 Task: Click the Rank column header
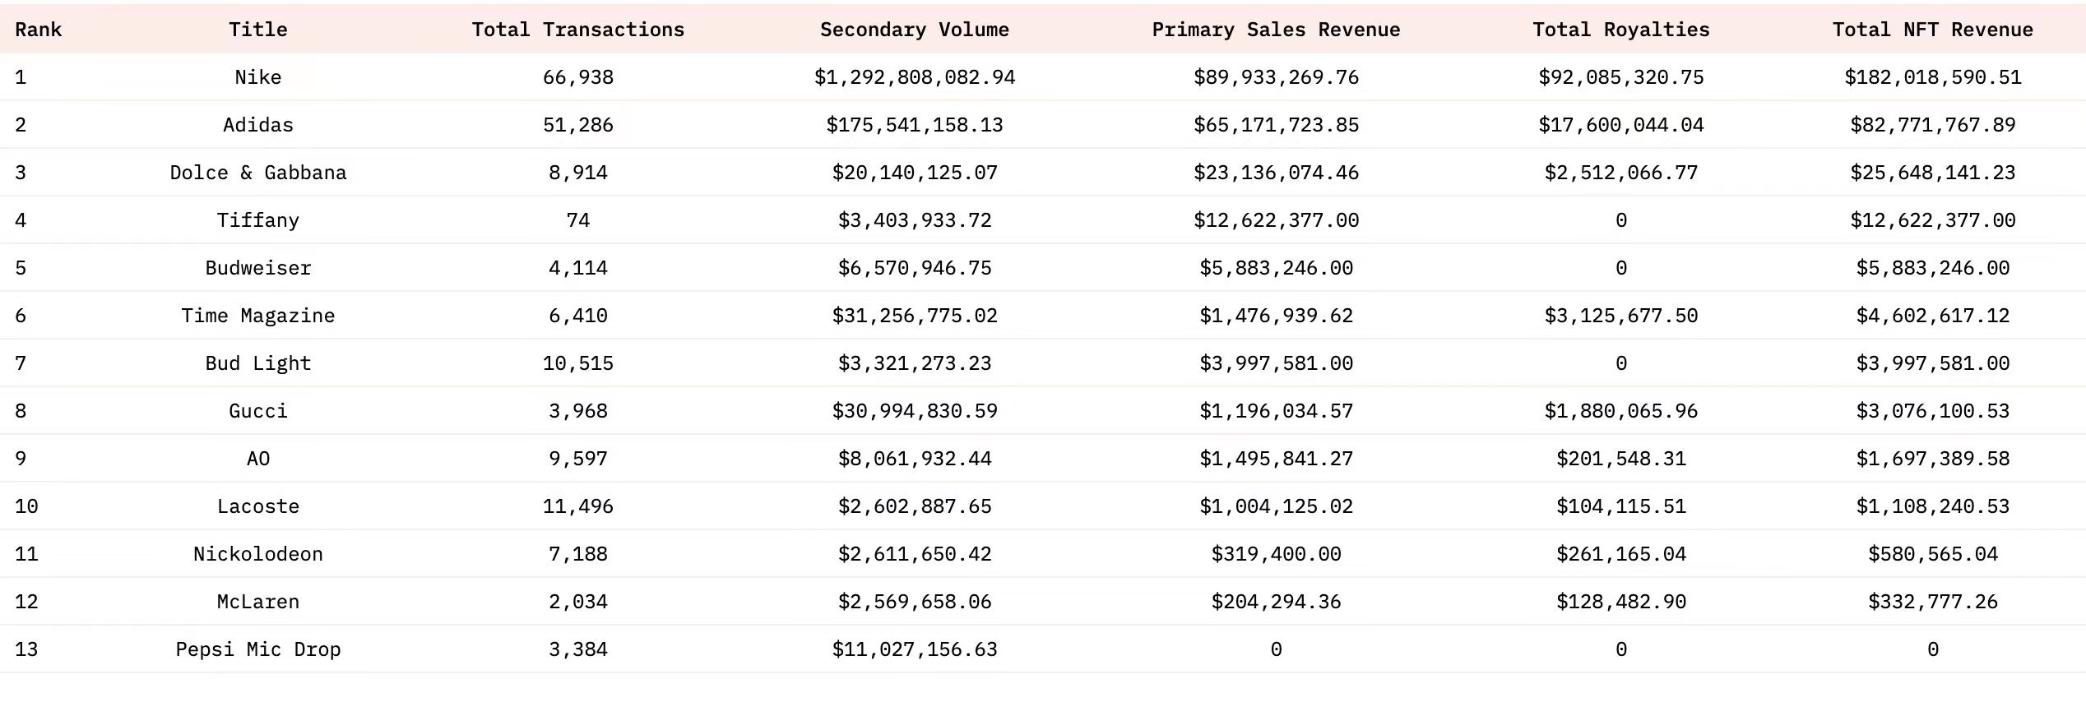tap(38, 30)
